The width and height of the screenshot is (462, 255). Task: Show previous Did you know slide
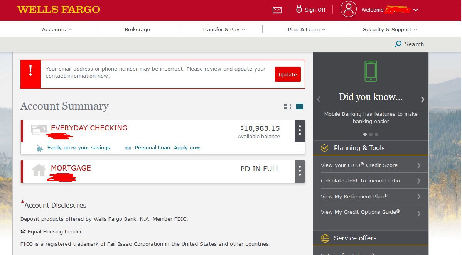pos(319,100)
